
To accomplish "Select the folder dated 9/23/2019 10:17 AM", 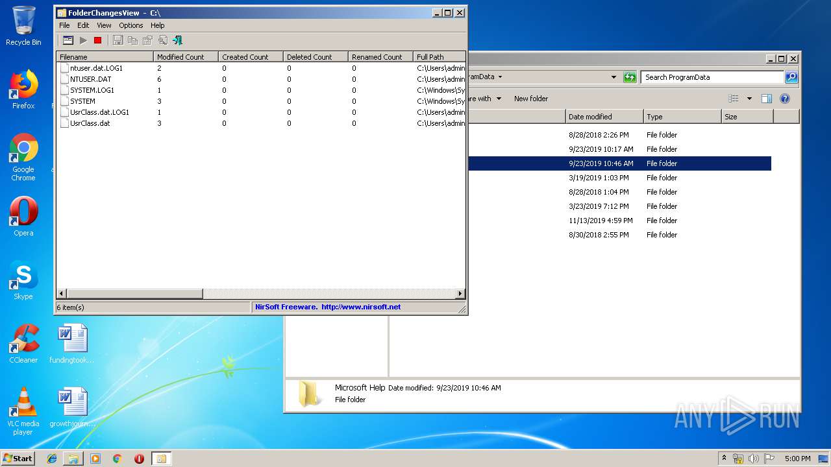I will pyautogui.click(x=619, y=149).
